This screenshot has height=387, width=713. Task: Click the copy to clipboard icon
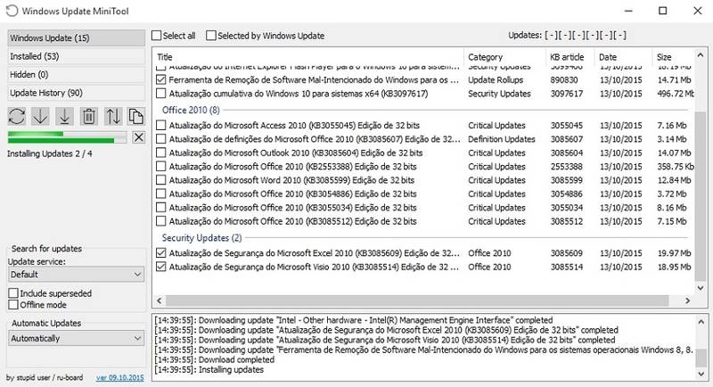[136, 117]
